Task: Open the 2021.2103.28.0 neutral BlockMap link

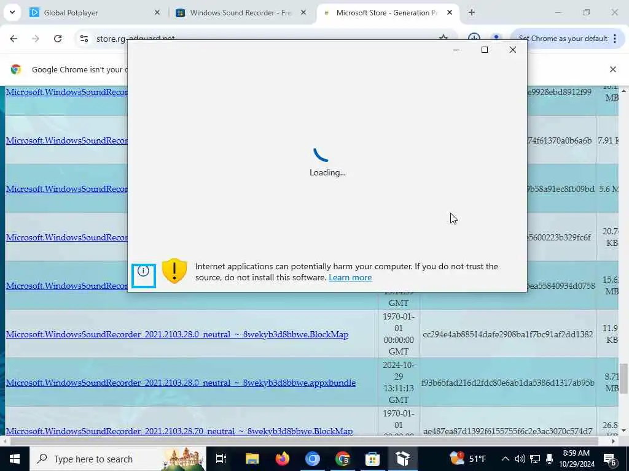Action: pyautogui.click(x=177, y=334)
